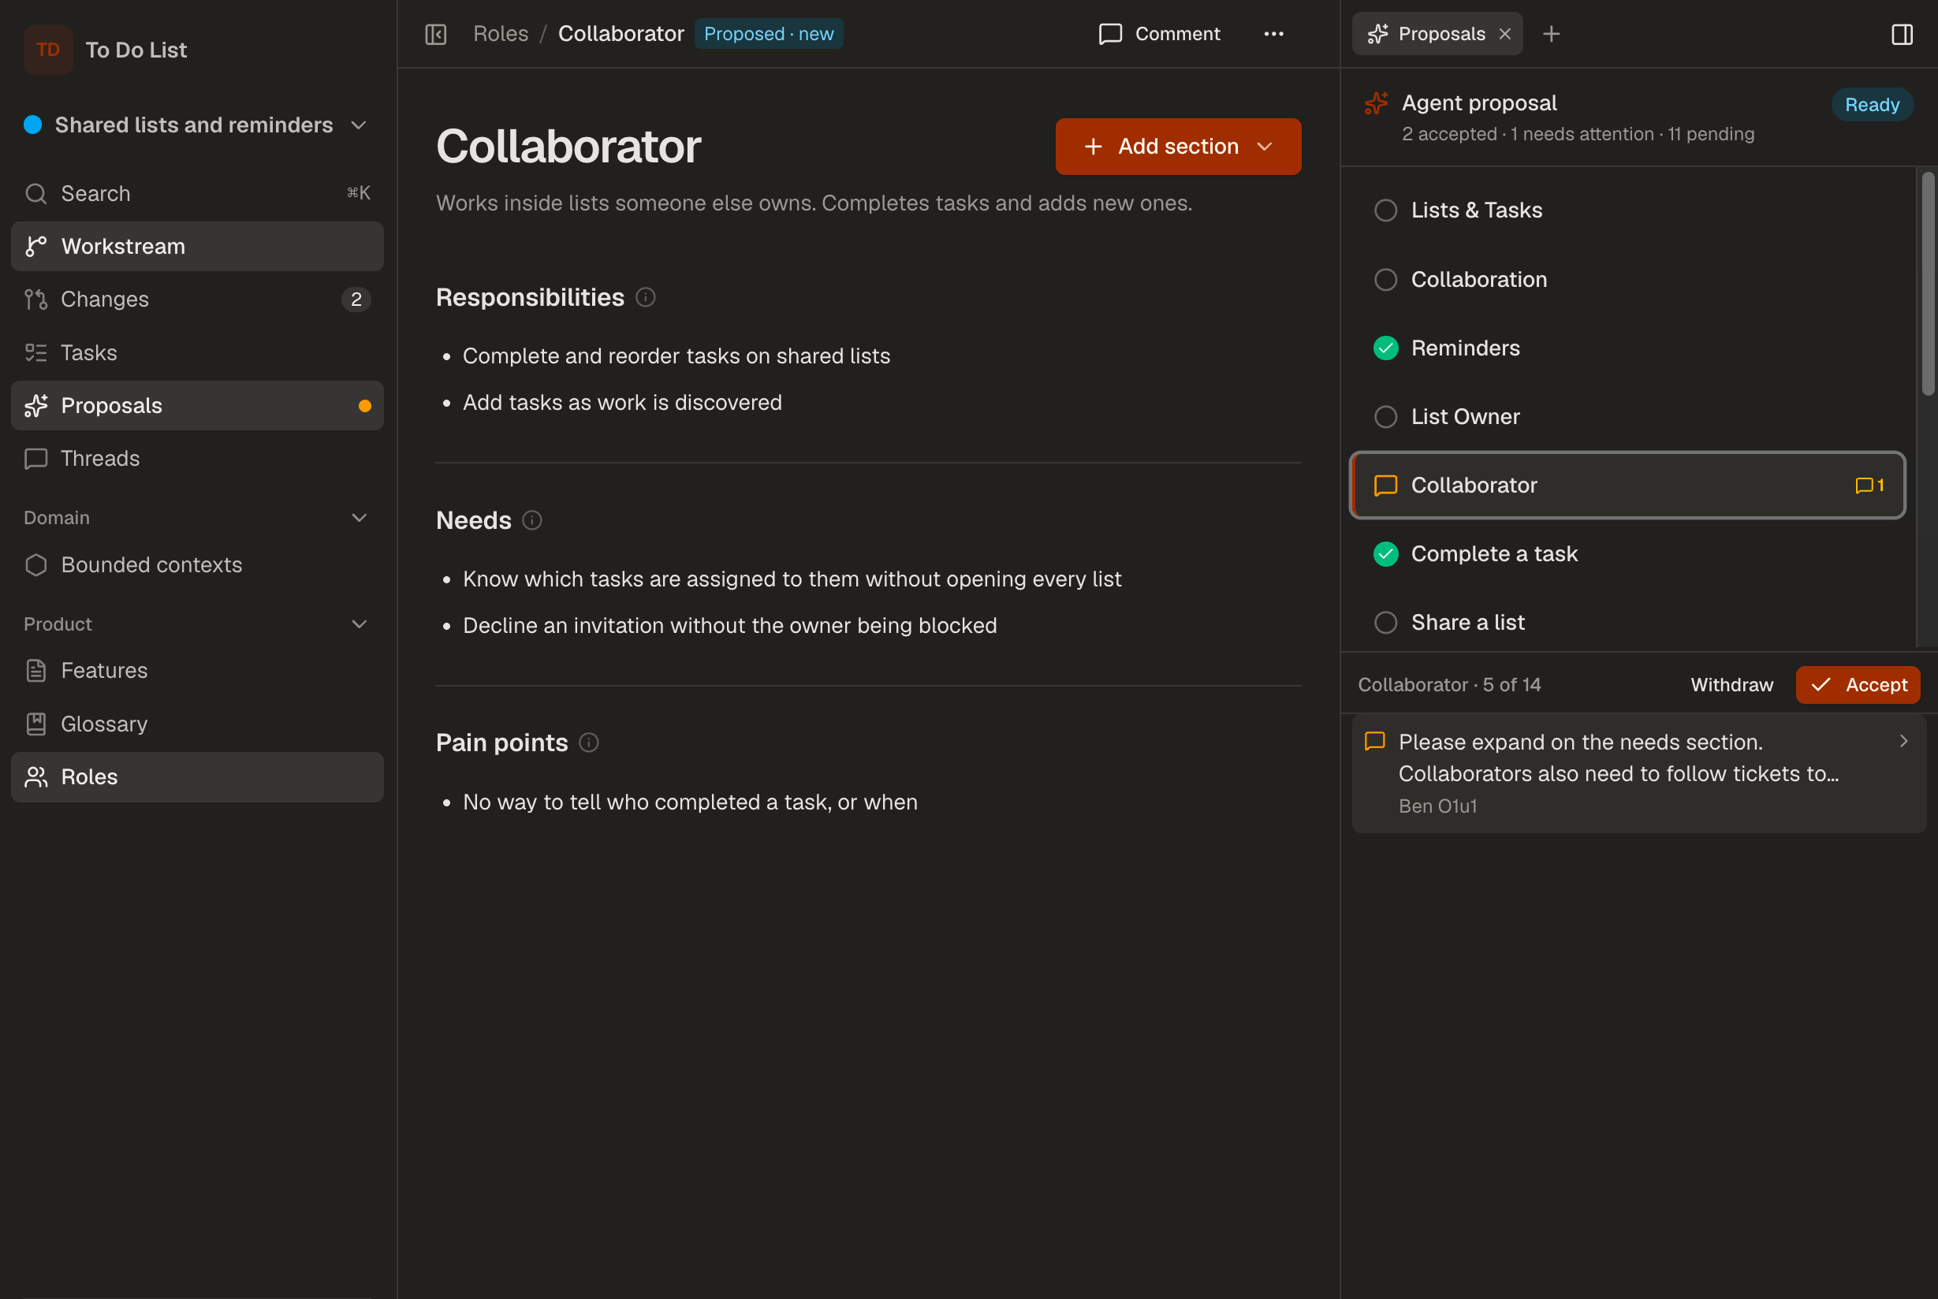Click the Responsibilities info icon

[646, 297]
